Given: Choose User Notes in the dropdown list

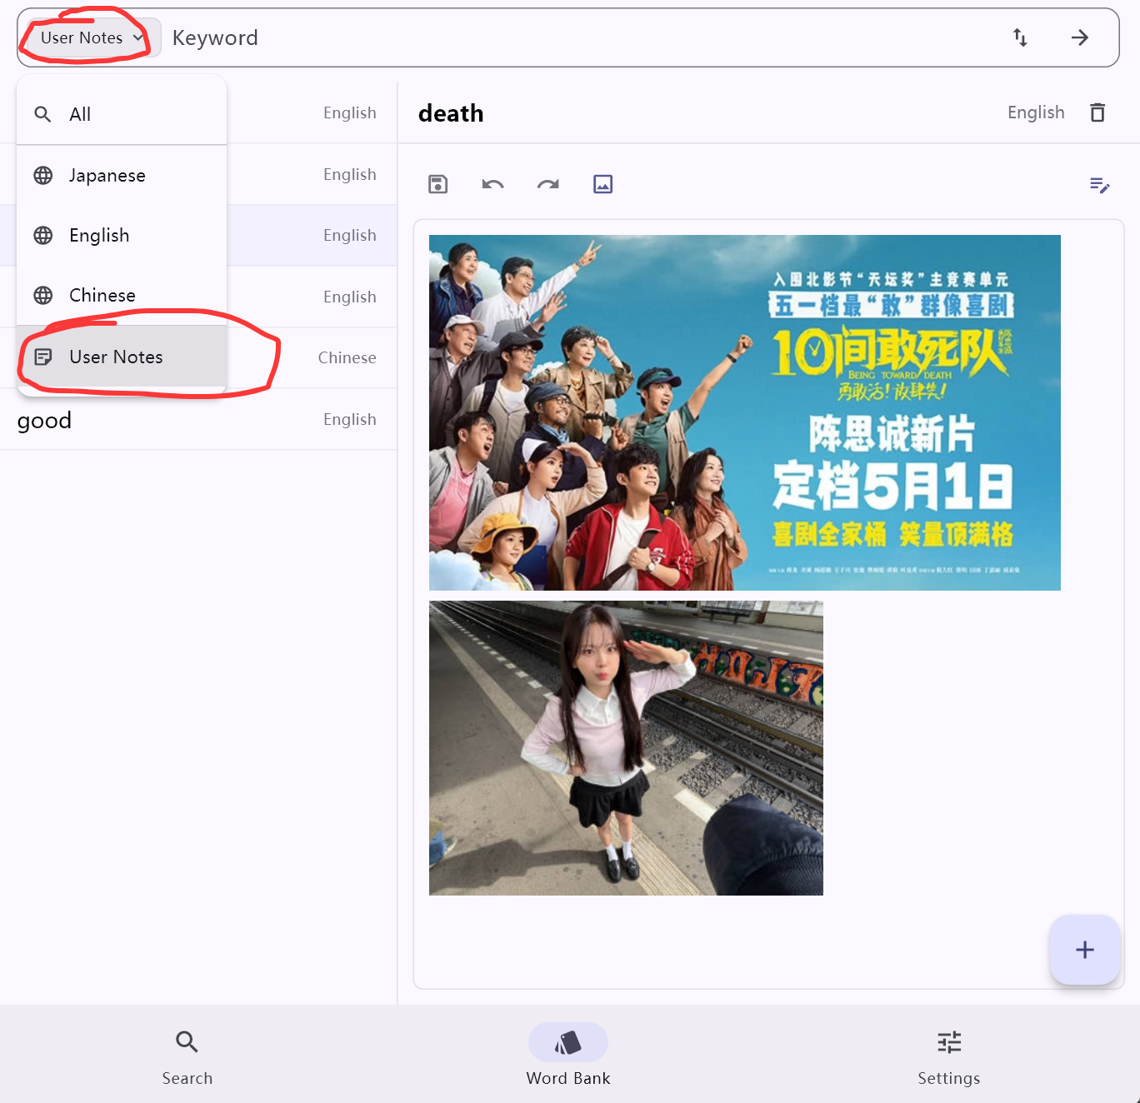Looking at the screenshot, I should tap(122, 357).
